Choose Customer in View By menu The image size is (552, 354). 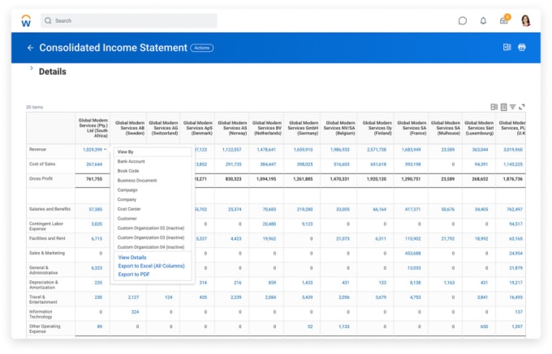pyautogui.click(x=127, y=219)
